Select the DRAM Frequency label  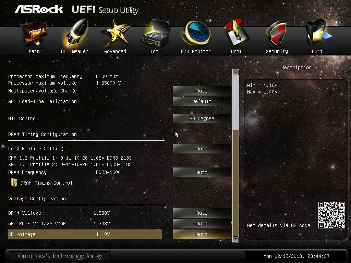(x=27, y=173)
